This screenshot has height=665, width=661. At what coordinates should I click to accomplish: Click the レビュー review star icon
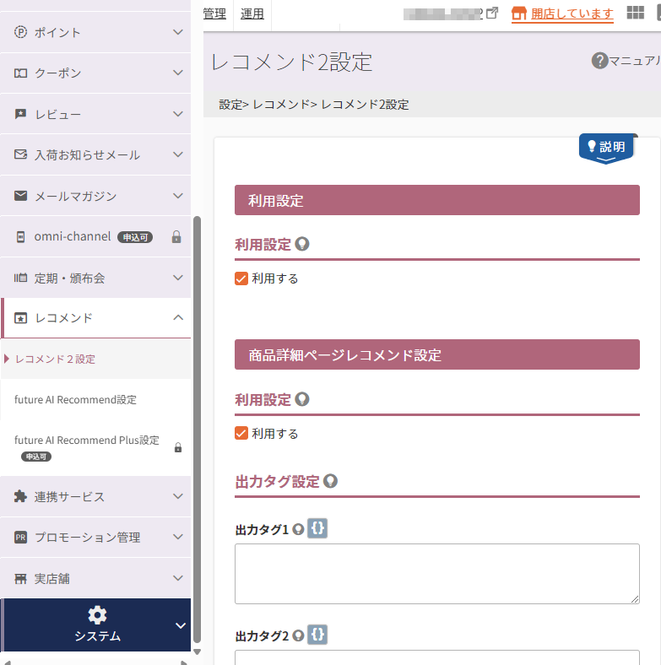20,114
